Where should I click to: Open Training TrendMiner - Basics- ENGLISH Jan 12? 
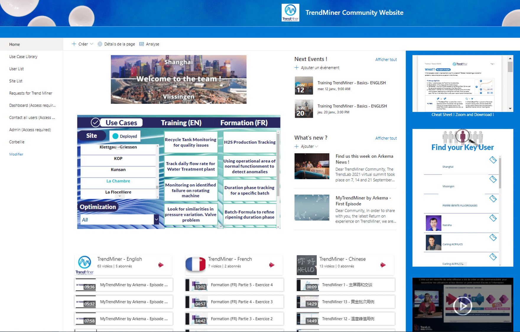[x=352, y=83]
